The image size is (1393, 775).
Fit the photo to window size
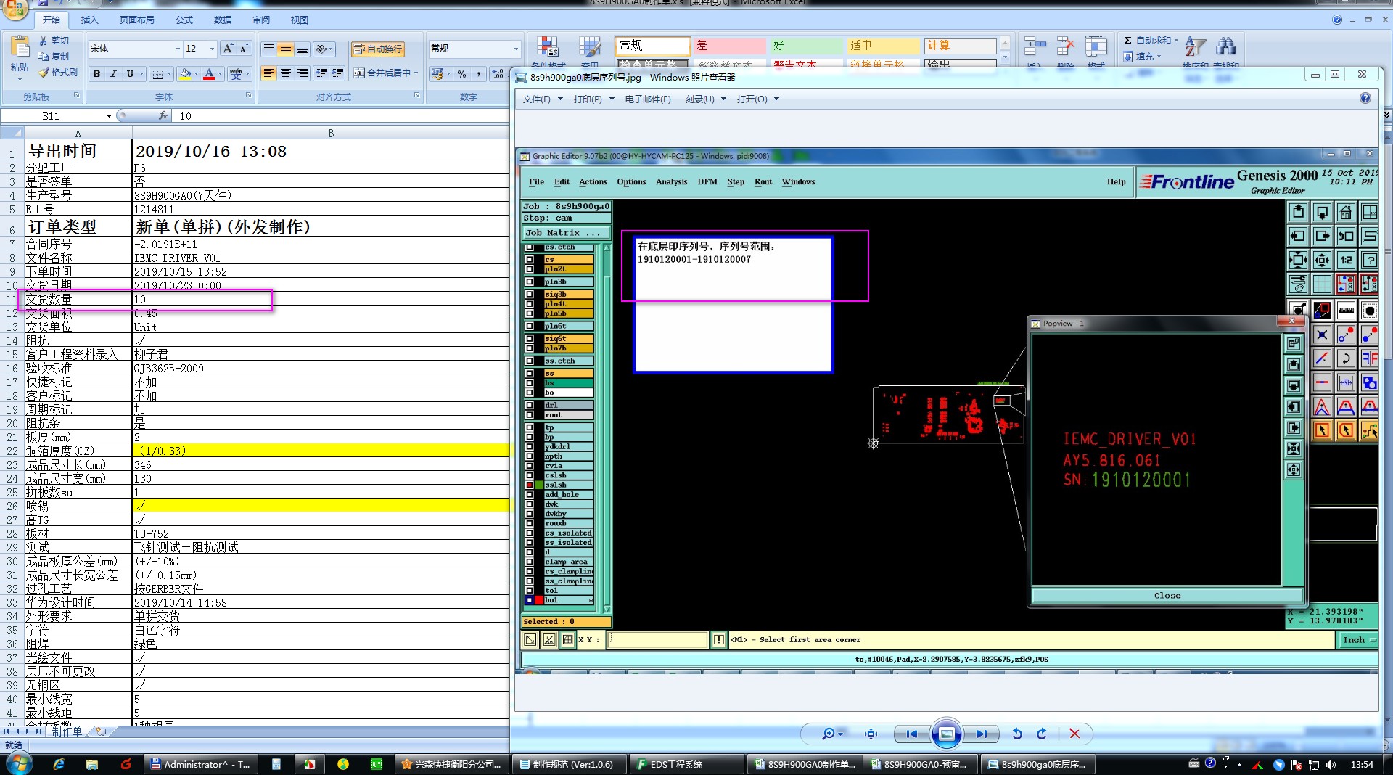[x=871, y=734]
